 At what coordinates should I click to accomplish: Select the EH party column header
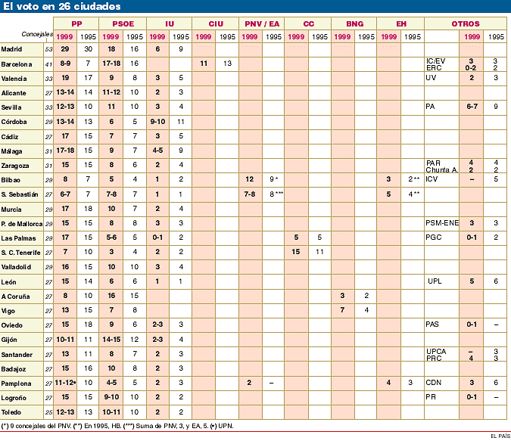(x=401, y=23)
